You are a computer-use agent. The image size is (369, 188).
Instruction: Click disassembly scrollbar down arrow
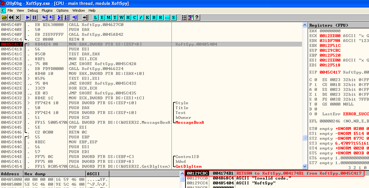click(305, 166)
